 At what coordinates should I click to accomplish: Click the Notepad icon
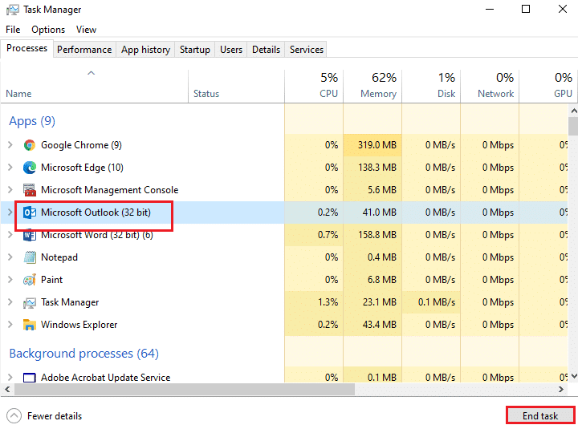(30, 257)
